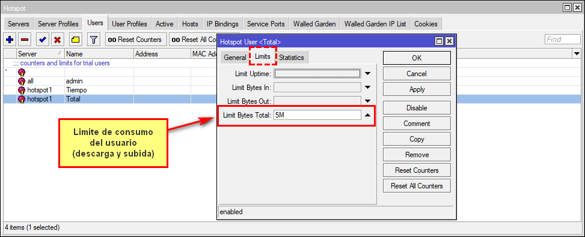Click Reset All Counters in the dialog
Viewport: 585px width, 237px height.
(x=417, y=186)
